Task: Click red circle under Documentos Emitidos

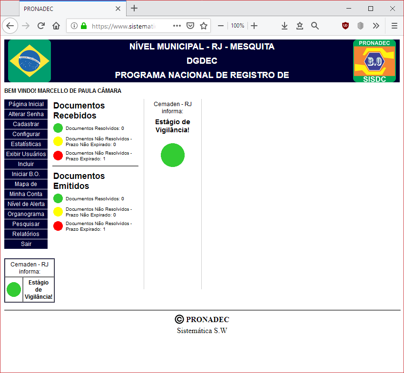Action: (x=58, y=226)
